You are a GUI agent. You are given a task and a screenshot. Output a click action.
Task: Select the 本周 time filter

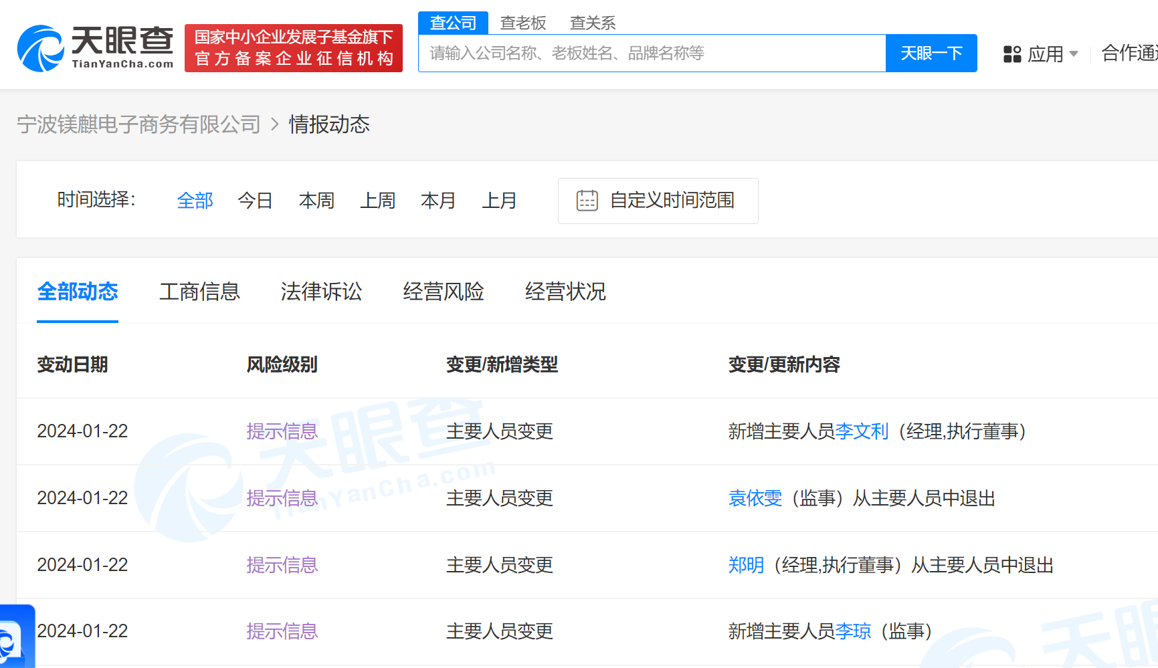tap(316, 201)
